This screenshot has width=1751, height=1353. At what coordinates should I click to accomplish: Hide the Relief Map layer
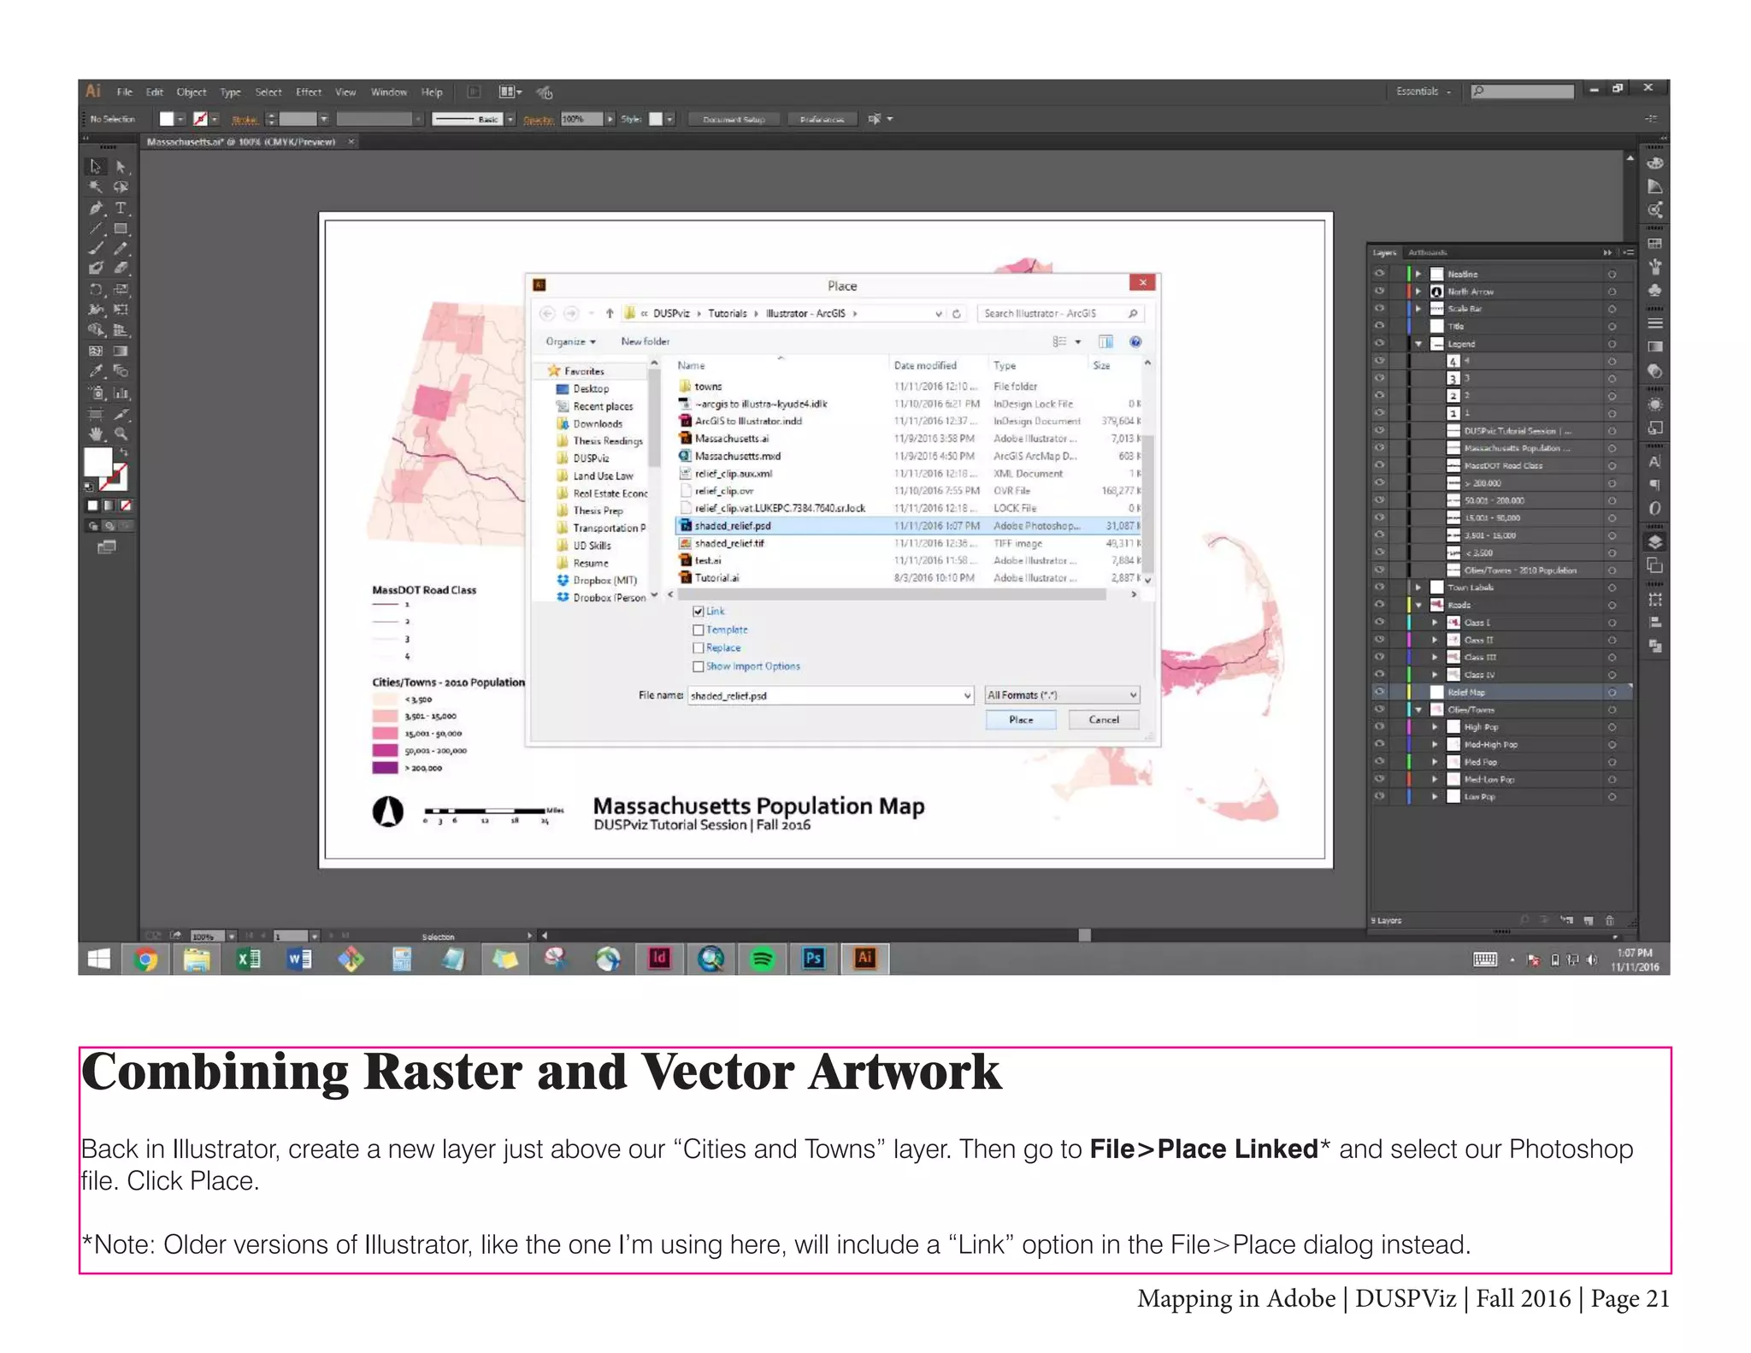click(x=1379, y=693)
